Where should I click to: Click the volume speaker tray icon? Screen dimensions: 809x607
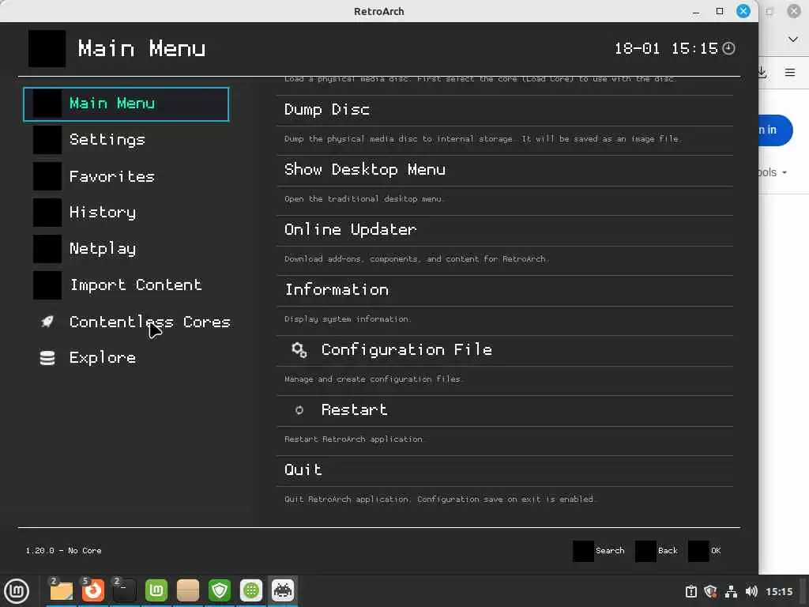[x=751, y=591]
